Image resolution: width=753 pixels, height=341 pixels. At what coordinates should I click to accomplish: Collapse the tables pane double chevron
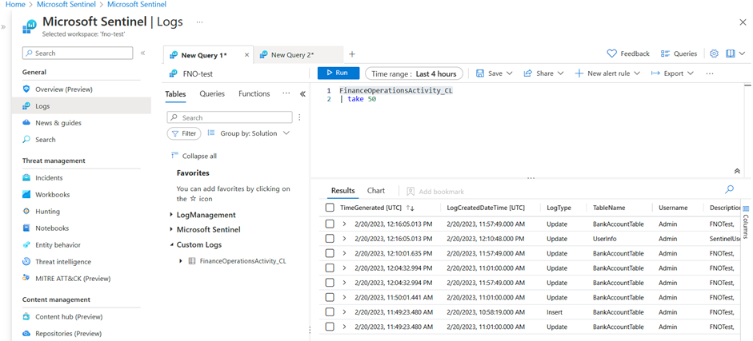pyautogui.click(x=302, y=94)
